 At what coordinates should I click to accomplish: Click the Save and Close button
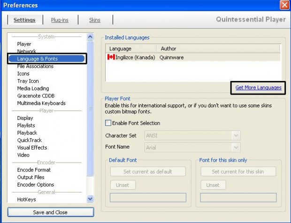pyautogui.click(x=51, y=212)
